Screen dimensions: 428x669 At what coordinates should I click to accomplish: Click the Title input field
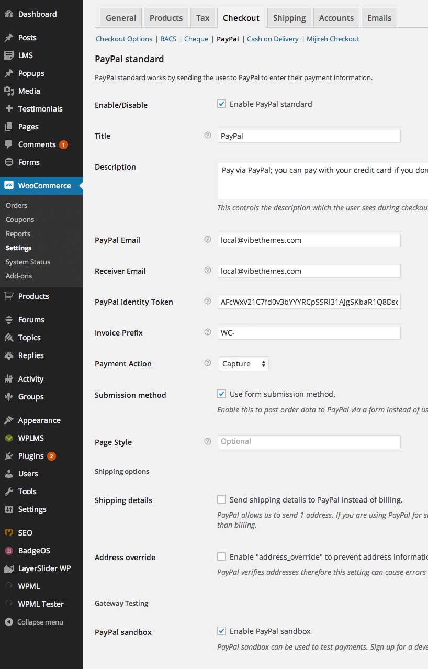[309, 136]
